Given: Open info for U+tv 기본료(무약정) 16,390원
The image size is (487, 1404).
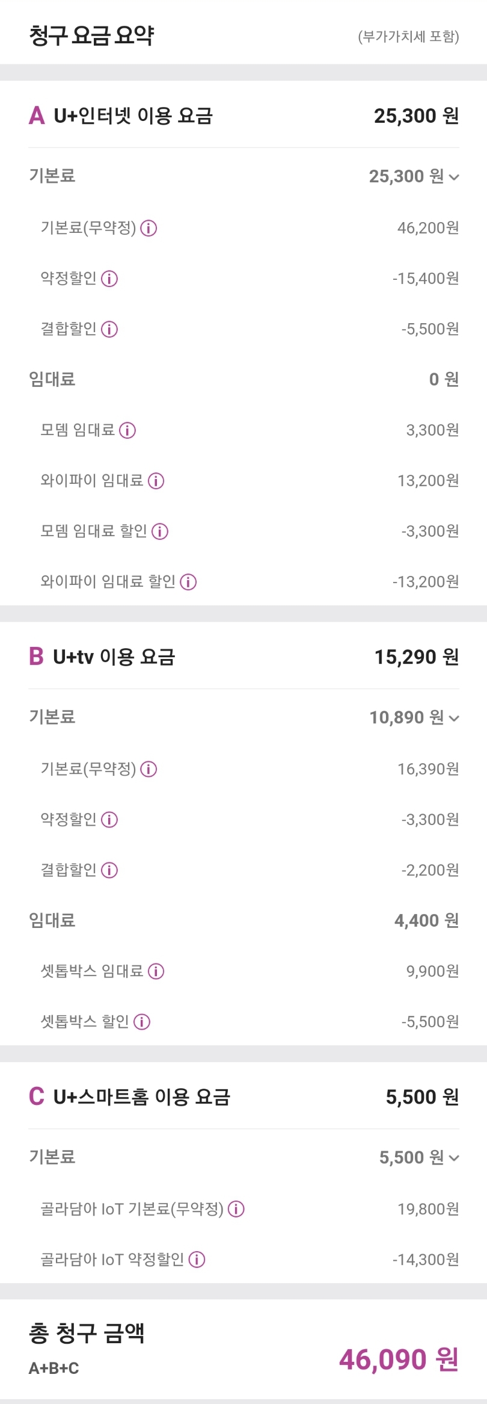Looking at the screenshot, I should [149, 769].
